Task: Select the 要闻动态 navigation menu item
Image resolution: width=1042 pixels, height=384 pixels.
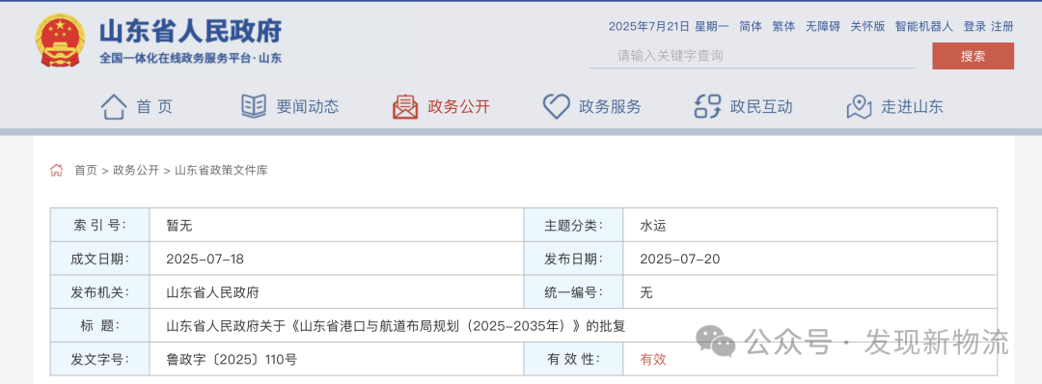Action: pos(307,106)
